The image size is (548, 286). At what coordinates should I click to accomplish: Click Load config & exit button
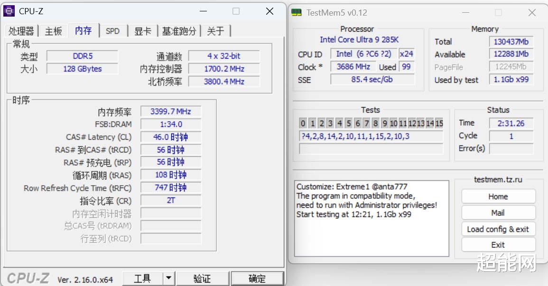click(498, 229)
